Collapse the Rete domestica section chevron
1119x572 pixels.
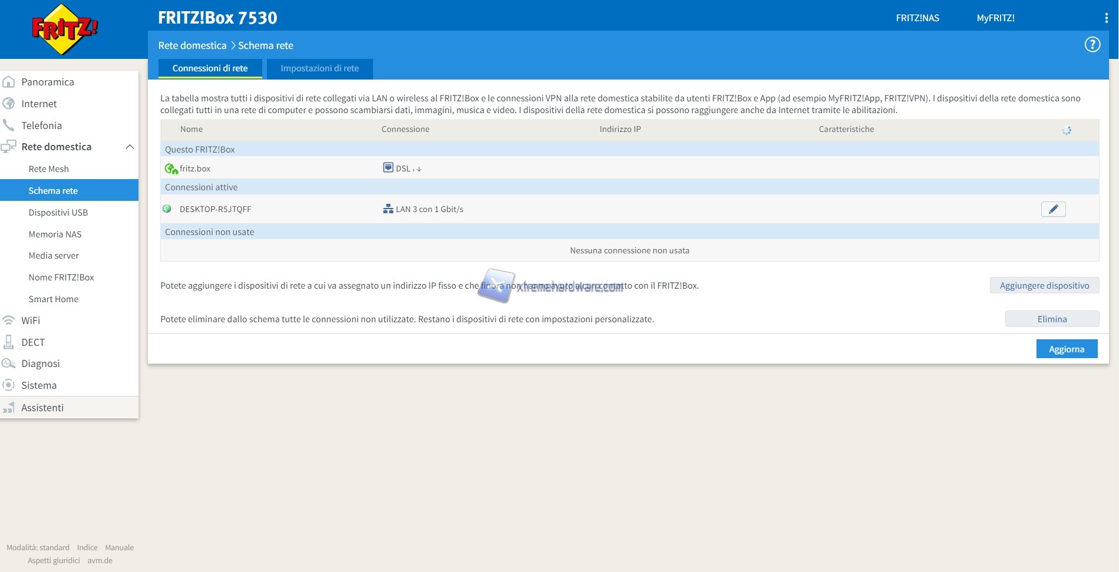130,147
